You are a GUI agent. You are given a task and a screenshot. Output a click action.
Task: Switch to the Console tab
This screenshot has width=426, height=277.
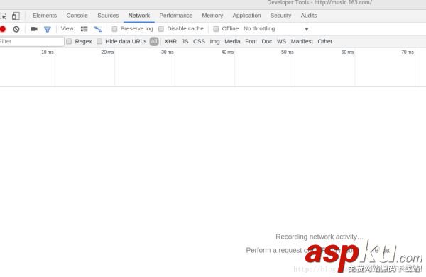[x=77, y=16]
